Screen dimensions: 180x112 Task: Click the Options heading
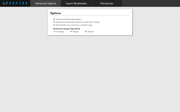click(x=56, y=13)
